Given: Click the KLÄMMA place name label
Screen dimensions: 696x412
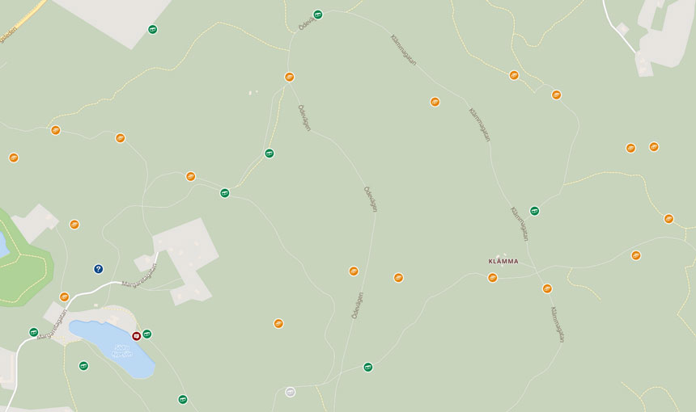Looking at the screenshot, I should 503,262.
